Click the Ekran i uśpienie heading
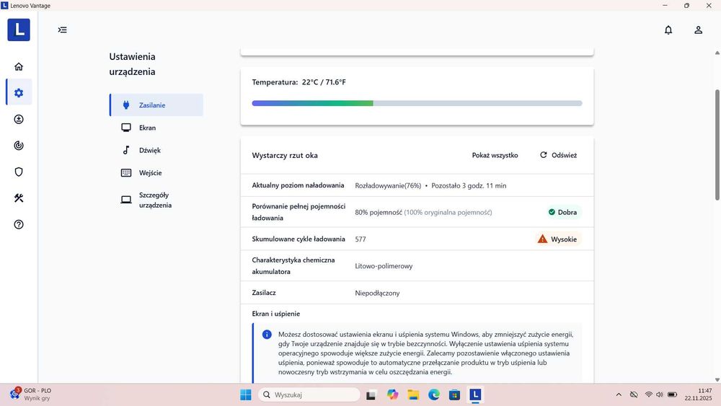The height and width of the screenshot is (406, 721). tap(276, 314)
